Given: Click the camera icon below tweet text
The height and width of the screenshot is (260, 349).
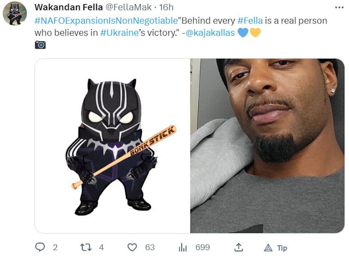Looking at the screenshot, I should point(40,45).
